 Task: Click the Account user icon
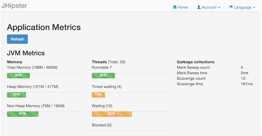(x=199, y=7)
